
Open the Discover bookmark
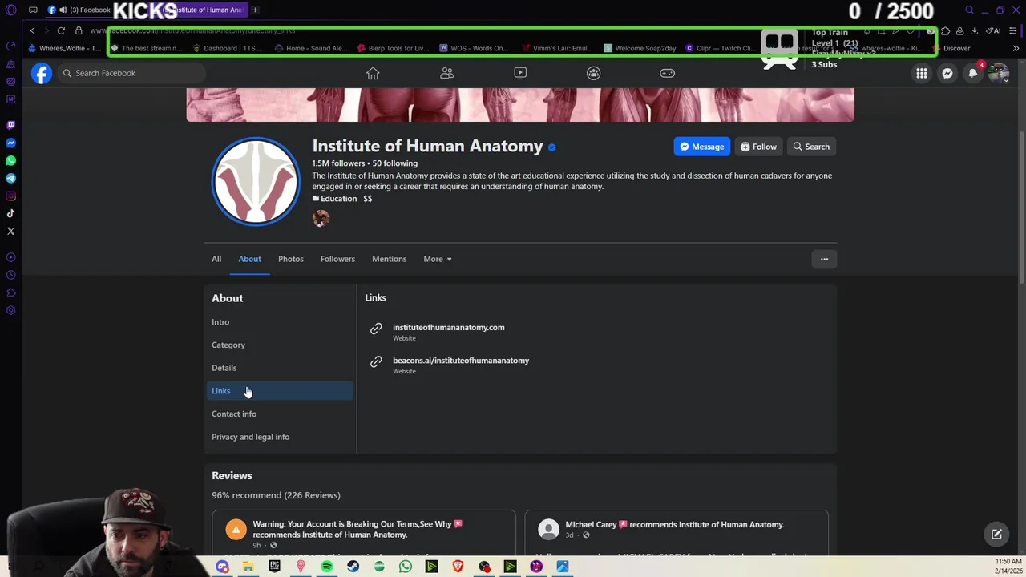point(951,48)
